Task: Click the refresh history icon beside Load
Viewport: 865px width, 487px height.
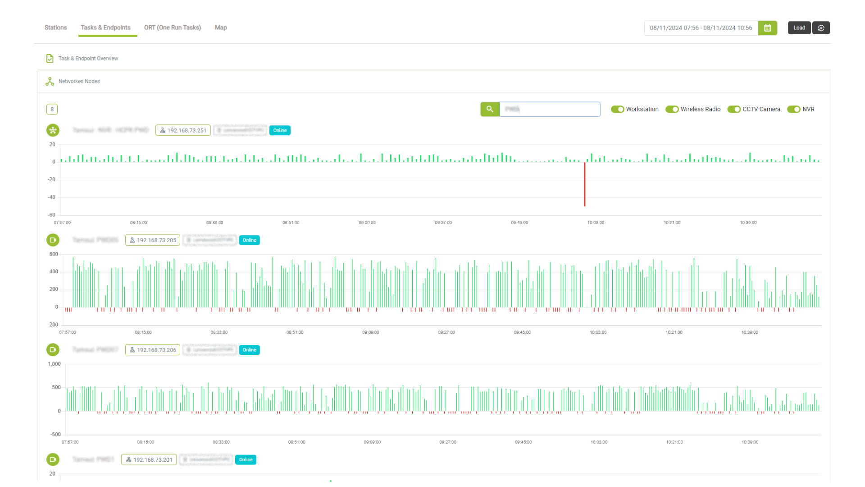Action: pos(821,28)
